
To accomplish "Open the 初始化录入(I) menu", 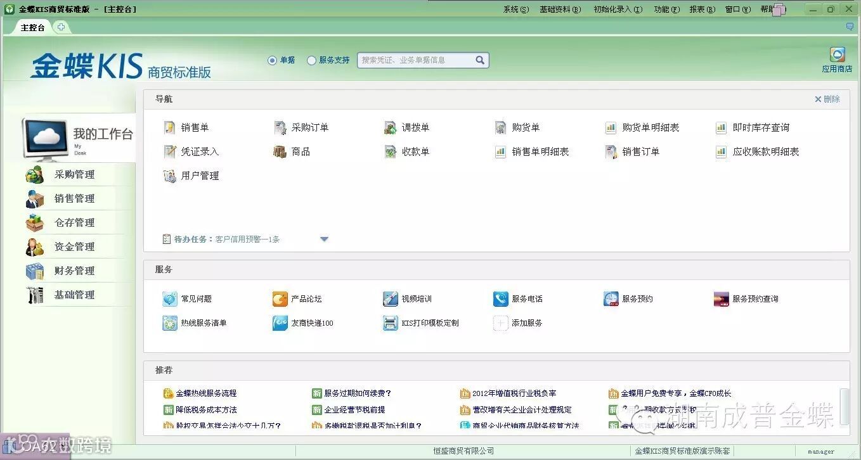I will [618, 10].
